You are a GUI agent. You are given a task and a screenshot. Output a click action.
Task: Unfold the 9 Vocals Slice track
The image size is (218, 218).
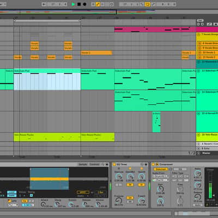[199, 48]
